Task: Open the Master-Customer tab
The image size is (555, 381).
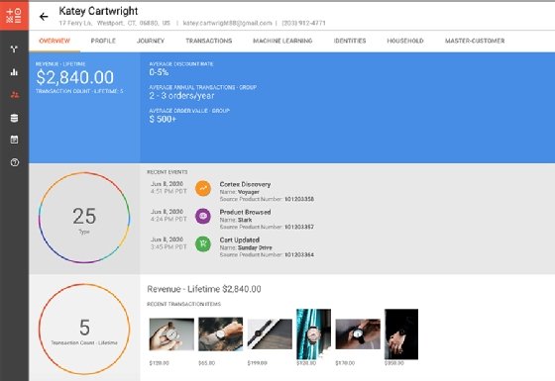Action: pos(475,41)
